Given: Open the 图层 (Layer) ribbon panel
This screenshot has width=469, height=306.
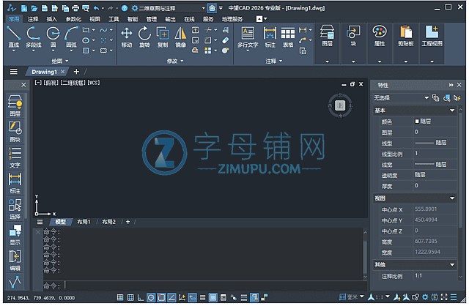Looking at the screenshot, I should coord(328,35).
